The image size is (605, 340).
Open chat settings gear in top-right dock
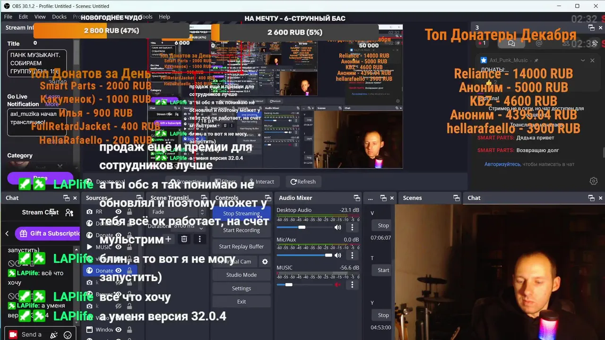594,181
